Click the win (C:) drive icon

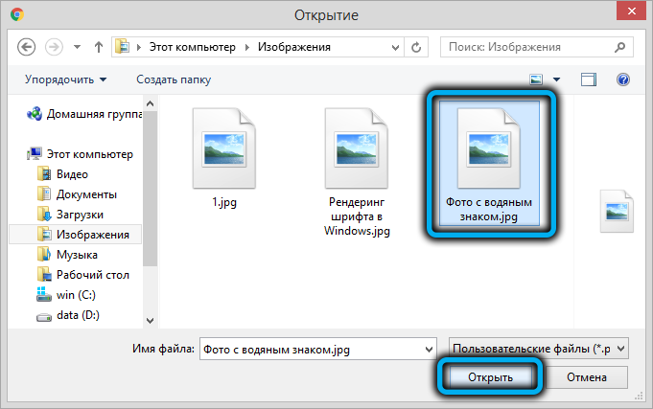[x=44, y=295]
